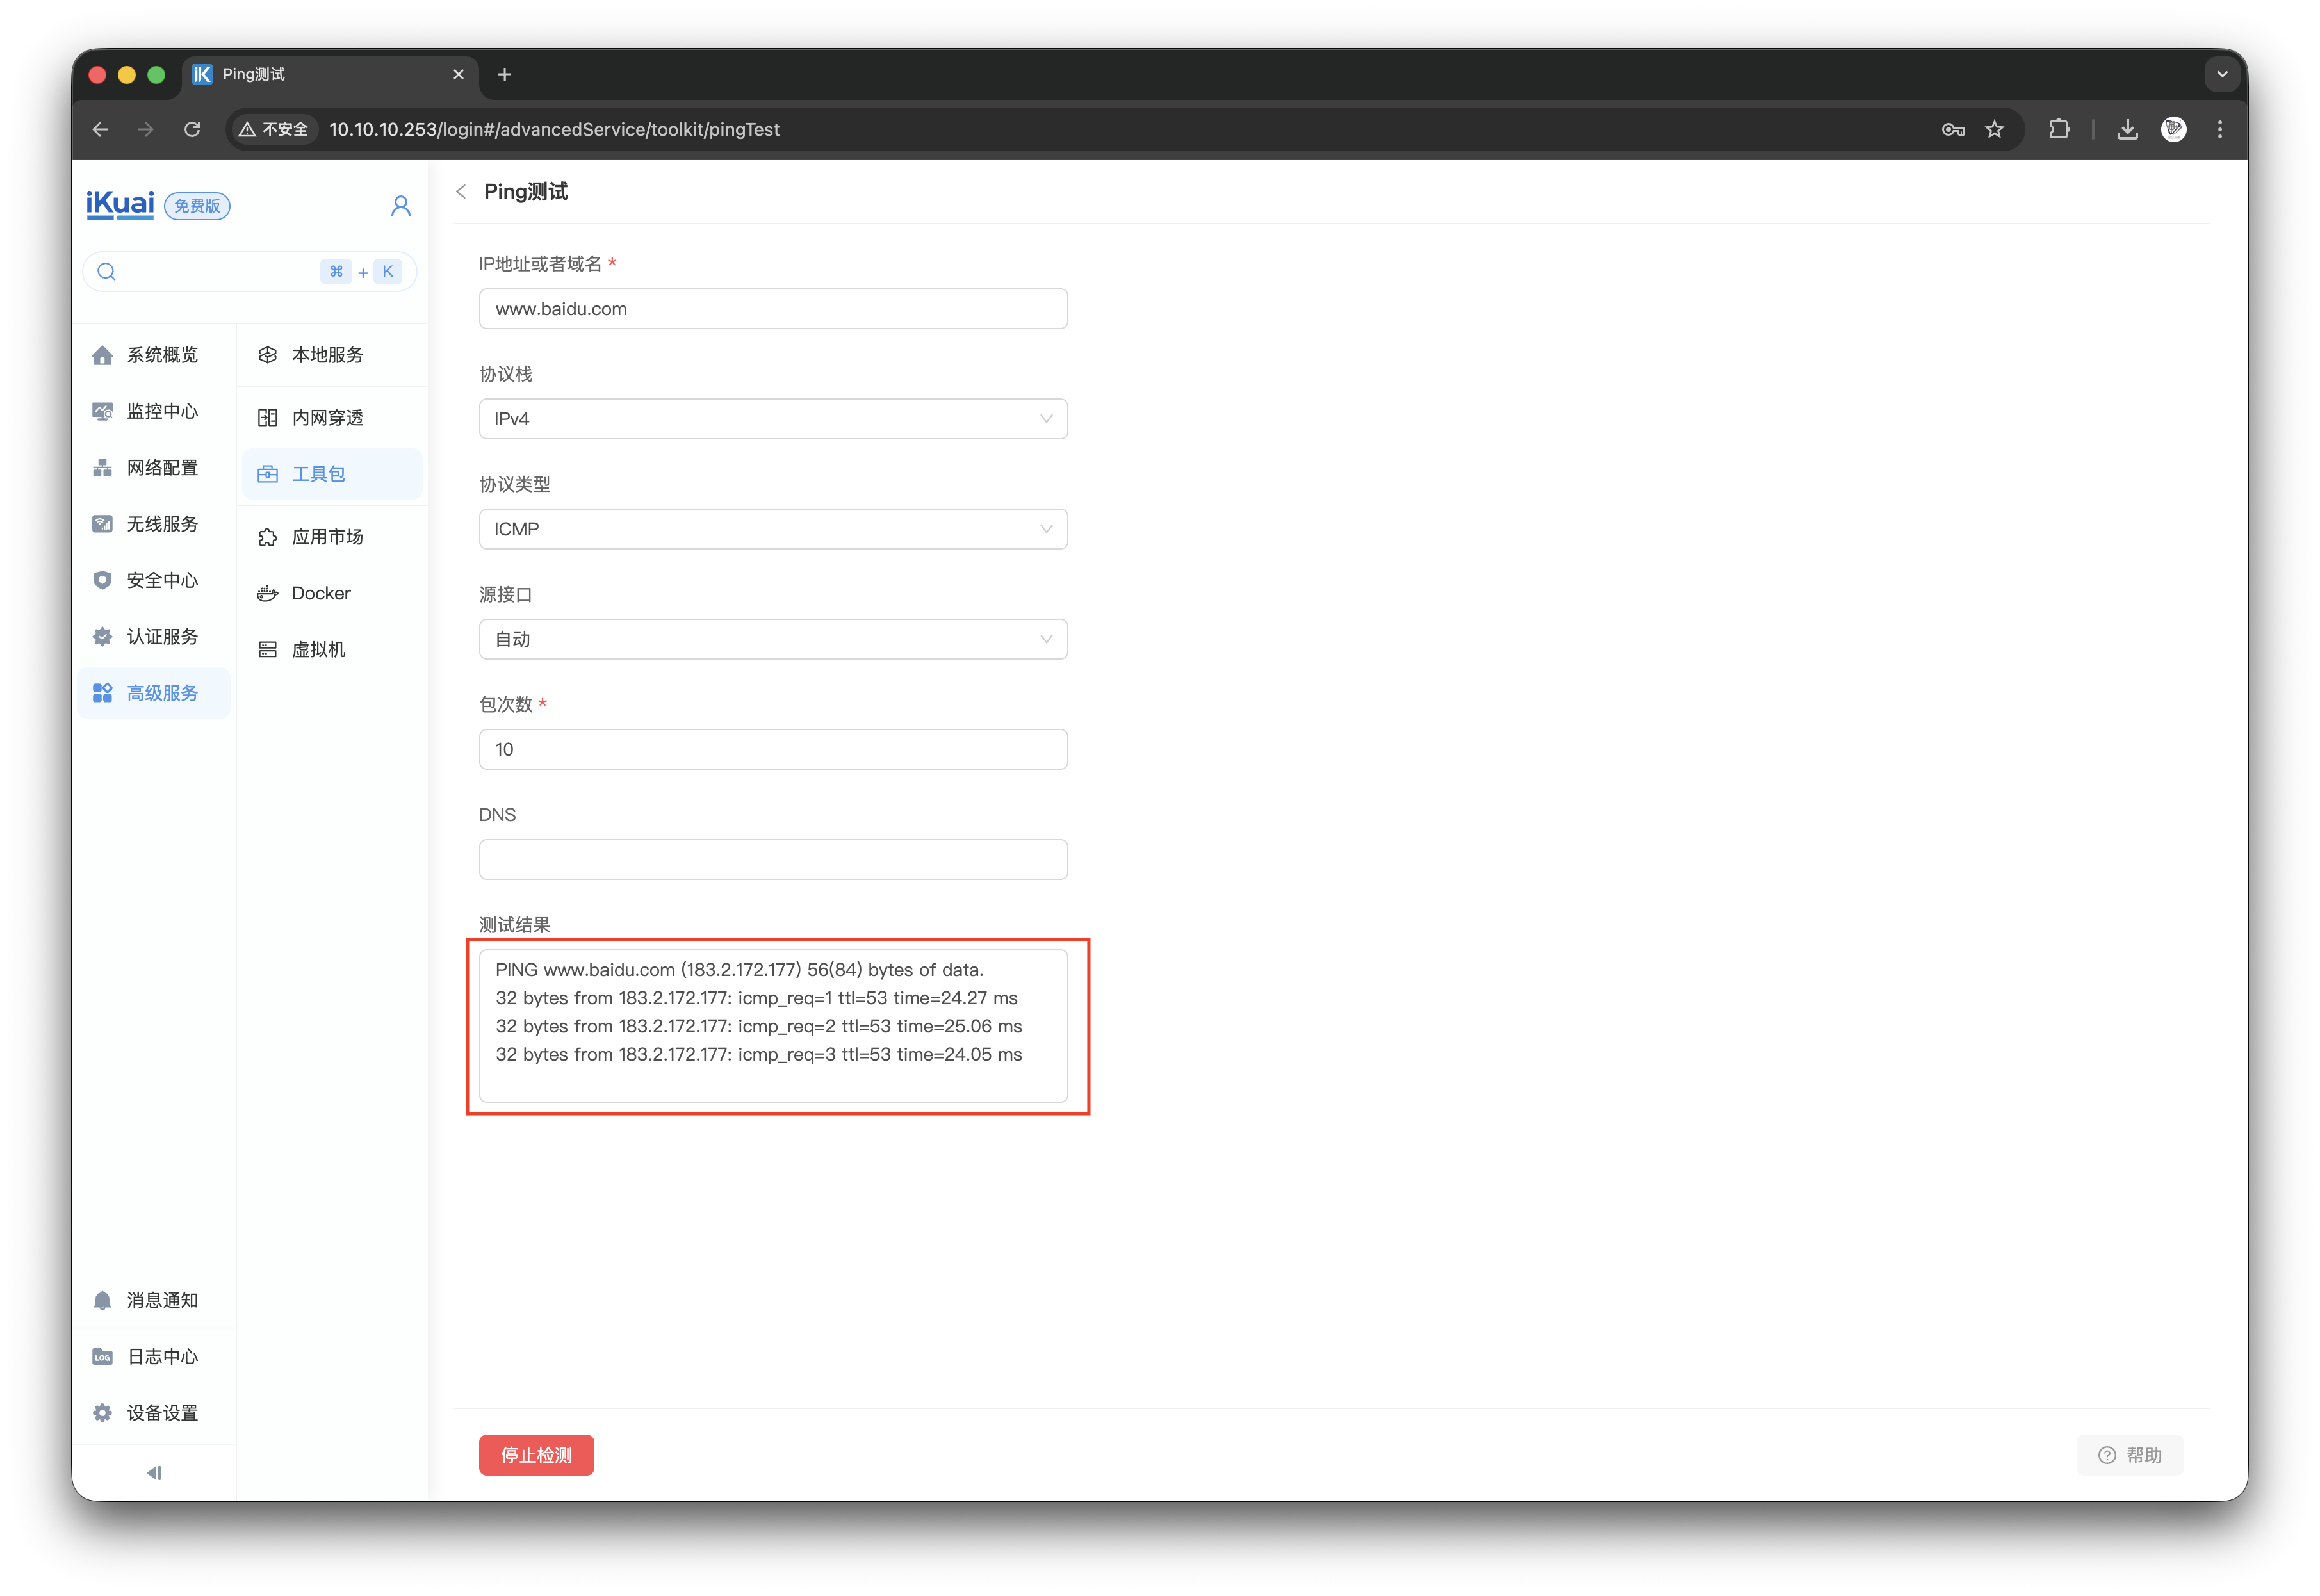This screenshot has height=1596, width=2320.
Task: Expand the 协议栈 IPv4 dropdown
Action: [x=772, y=419]
